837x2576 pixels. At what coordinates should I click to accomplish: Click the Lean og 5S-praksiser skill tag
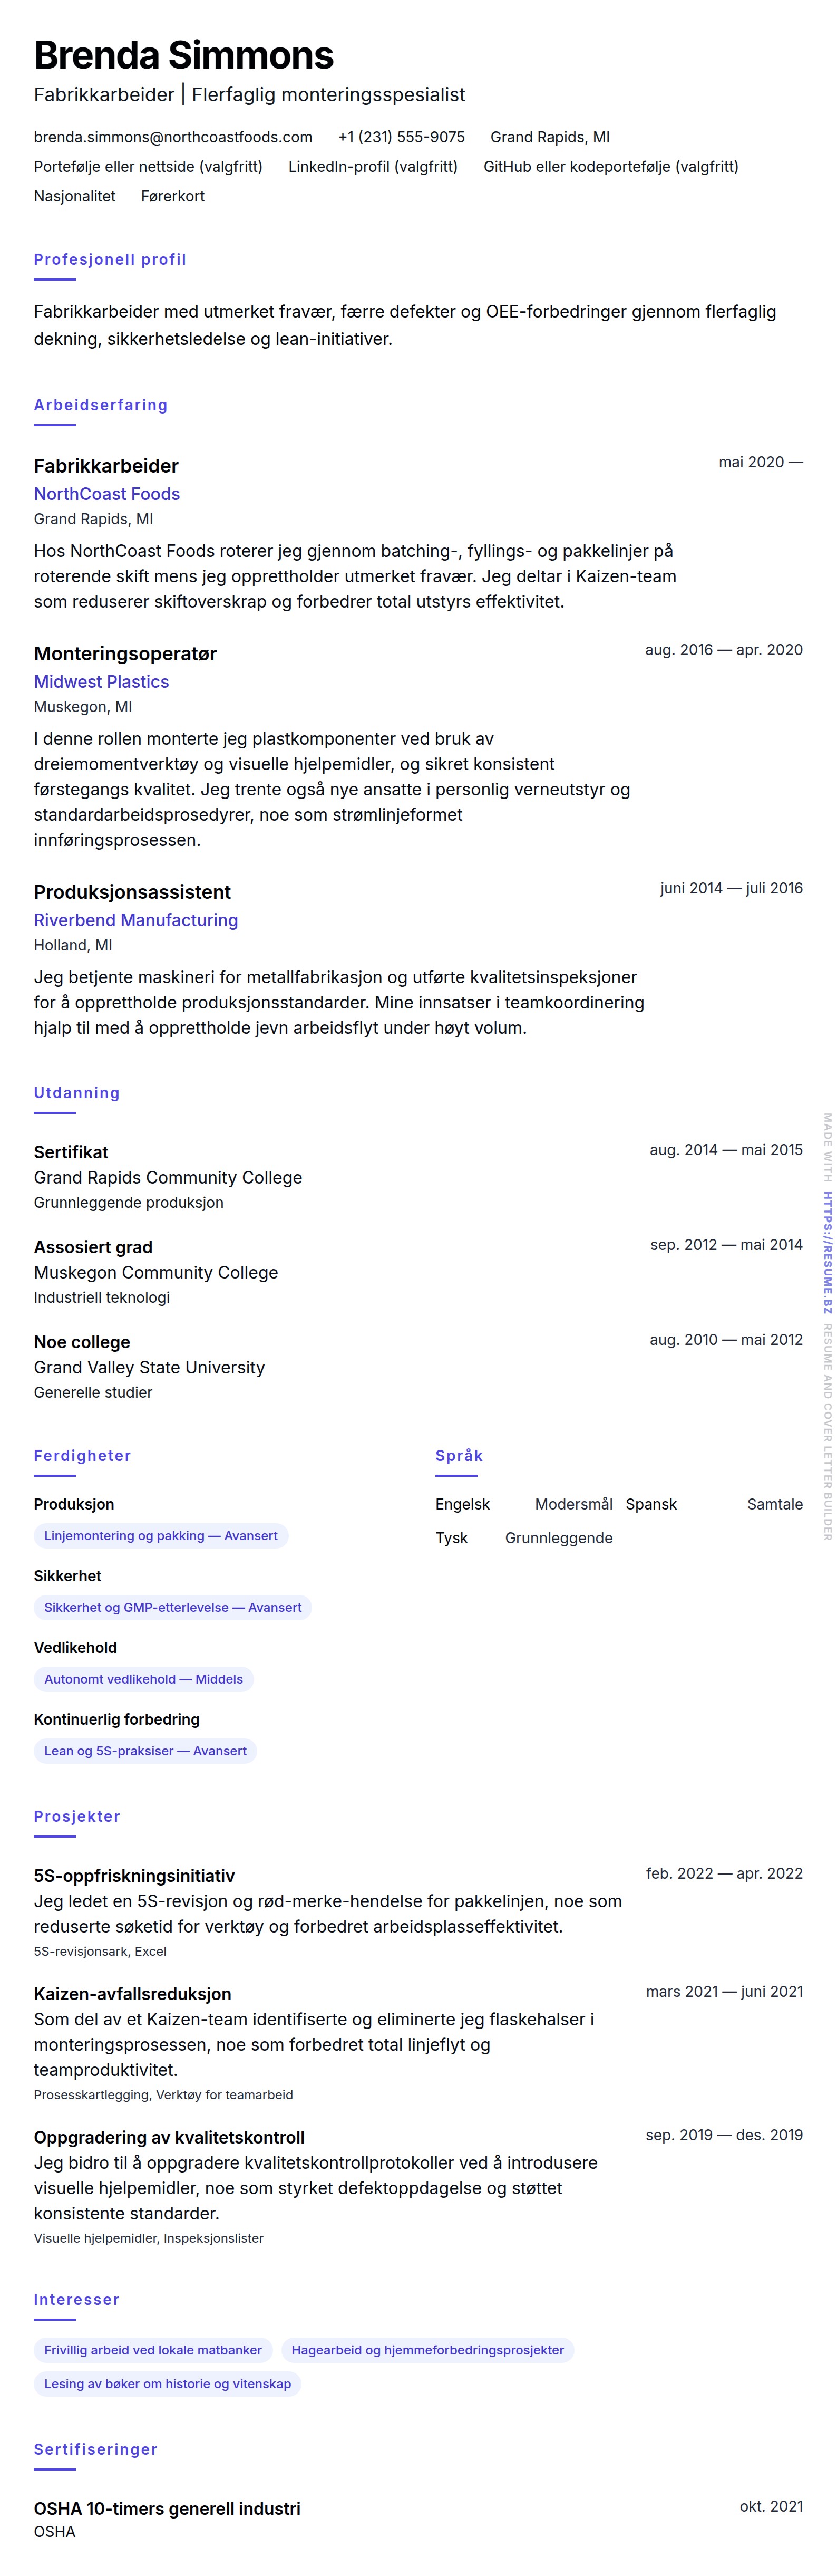pos(145,1752)
